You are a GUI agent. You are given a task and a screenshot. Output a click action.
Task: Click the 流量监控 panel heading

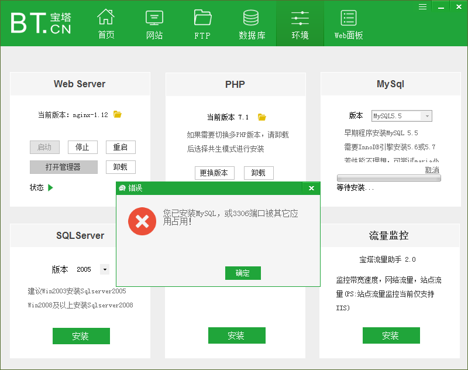click(x=388, y=235)
